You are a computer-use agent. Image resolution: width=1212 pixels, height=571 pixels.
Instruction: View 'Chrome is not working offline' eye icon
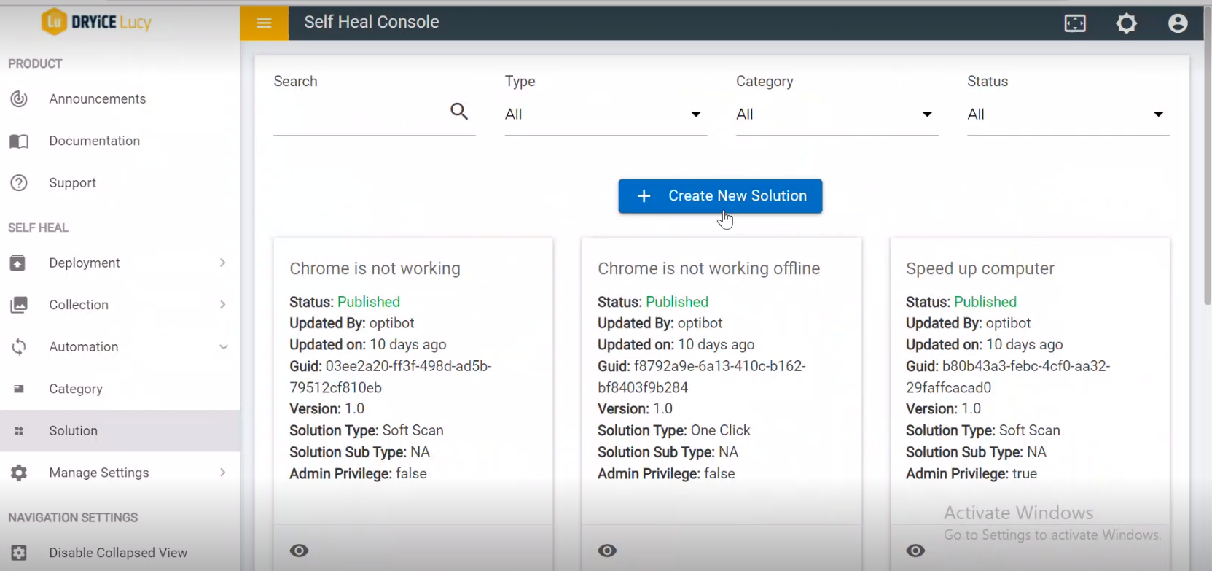(607, 551)
